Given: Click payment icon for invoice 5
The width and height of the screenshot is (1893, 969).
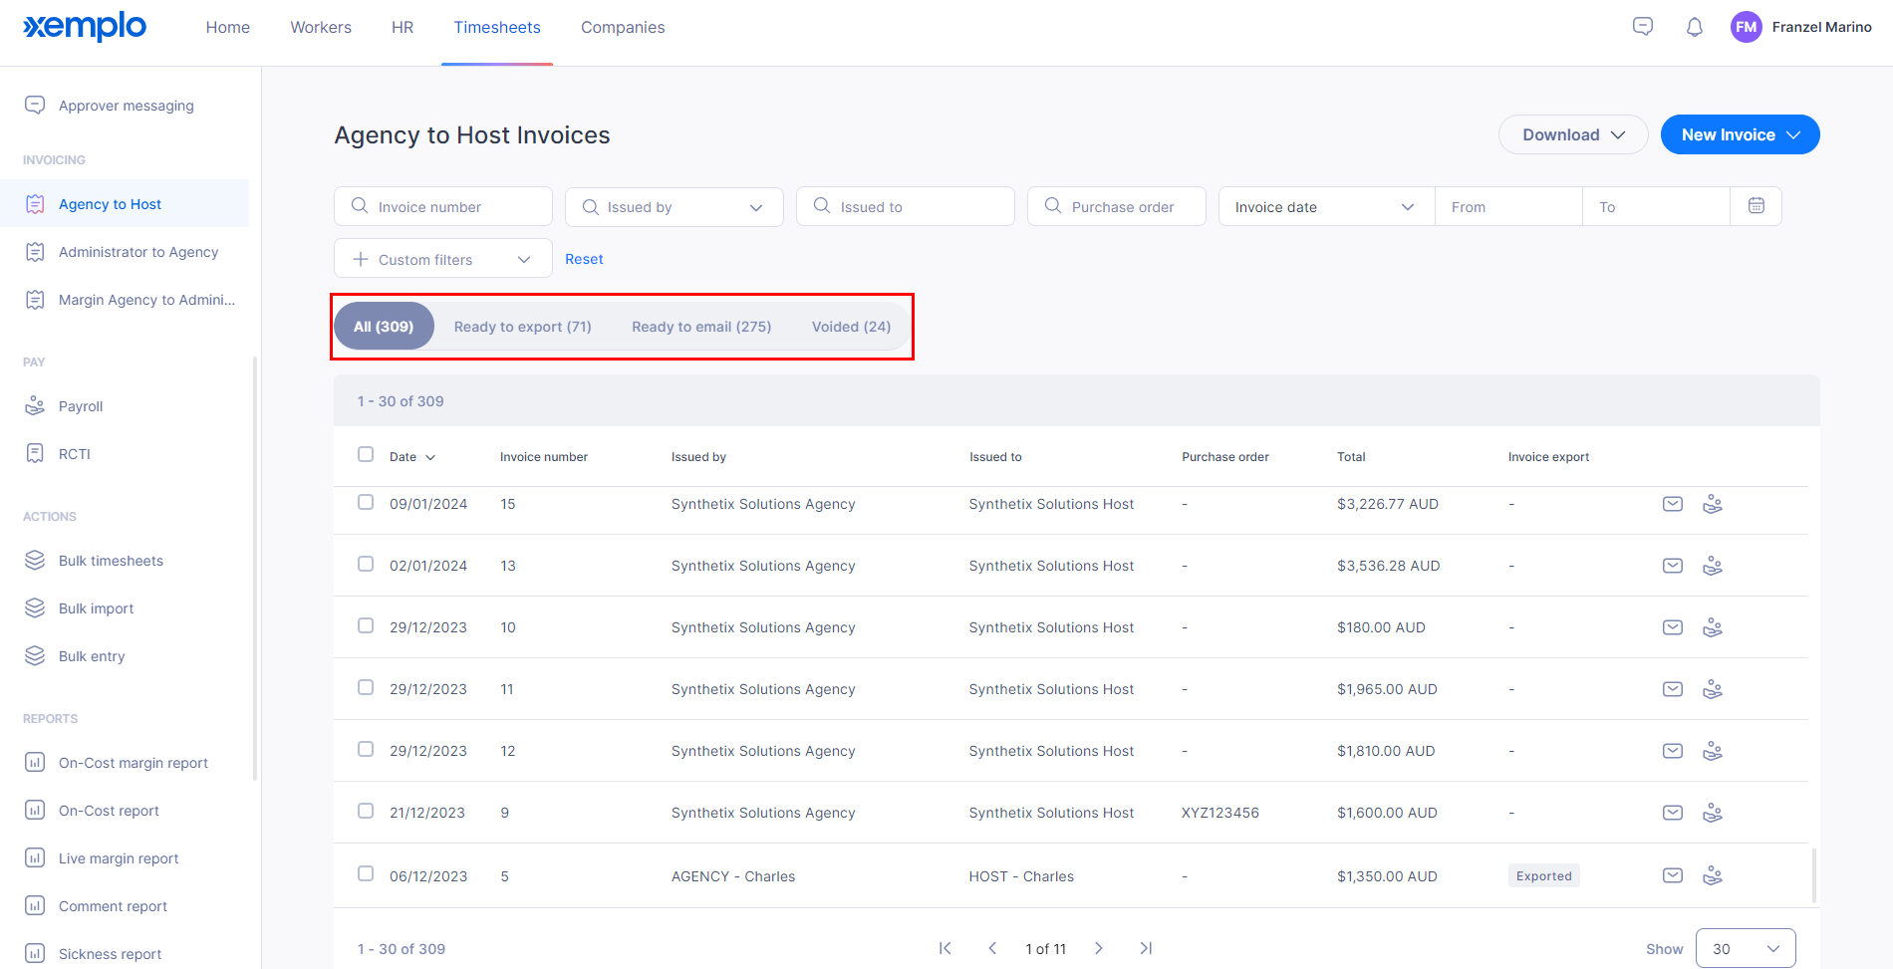Looking at the screenshot, I should (x=1713, y=875).
